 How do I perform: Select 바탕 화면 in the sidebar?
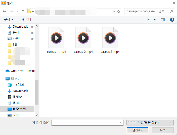17,109
